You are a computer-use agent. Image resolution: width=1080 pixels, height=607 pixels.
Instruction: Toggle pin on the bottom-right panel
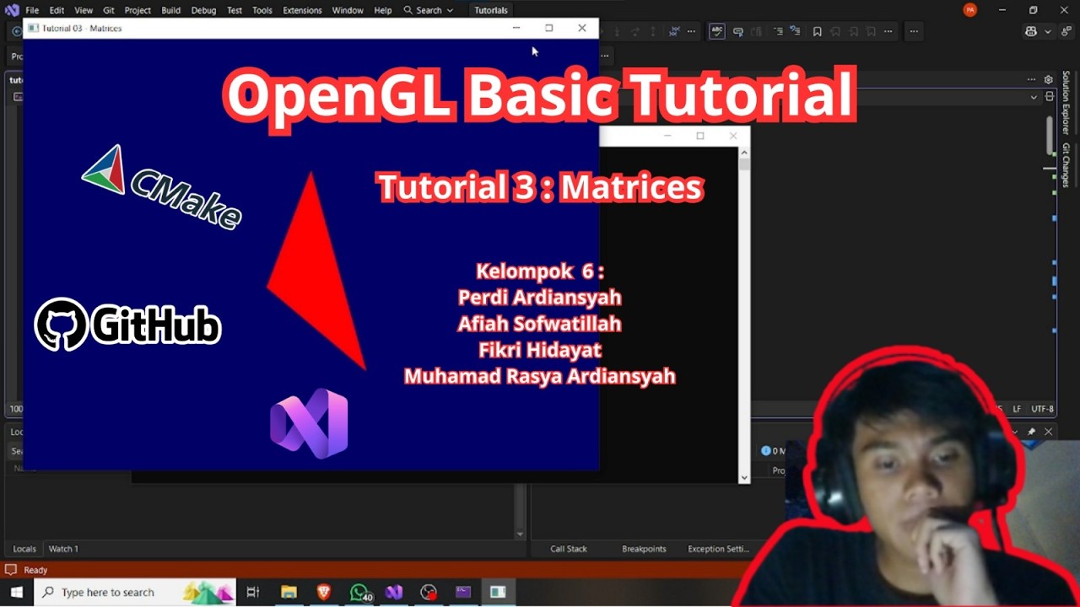(x=1031, y=432)
